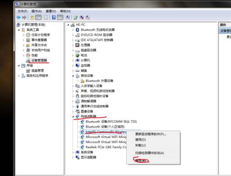Select 计算机 category in device list
The height and width of the screenshot is (176, 231).
click(85, 60)
